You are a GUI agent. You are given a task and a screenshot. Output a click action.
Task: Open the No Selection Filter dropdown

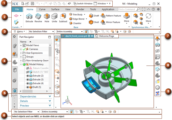coord(41,32)
